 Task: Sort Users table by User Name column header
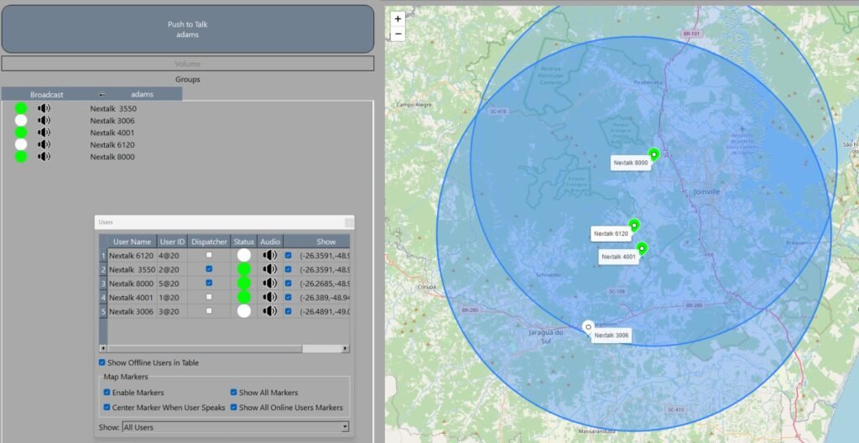tap(132, 242)
